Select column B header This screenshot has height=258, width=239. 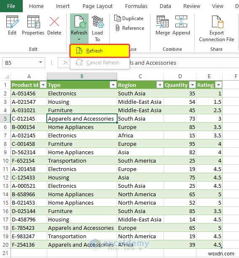[82, 76]
